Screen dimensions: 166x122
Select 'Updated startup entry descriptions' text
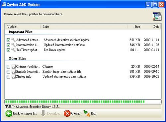coord(64,76)
